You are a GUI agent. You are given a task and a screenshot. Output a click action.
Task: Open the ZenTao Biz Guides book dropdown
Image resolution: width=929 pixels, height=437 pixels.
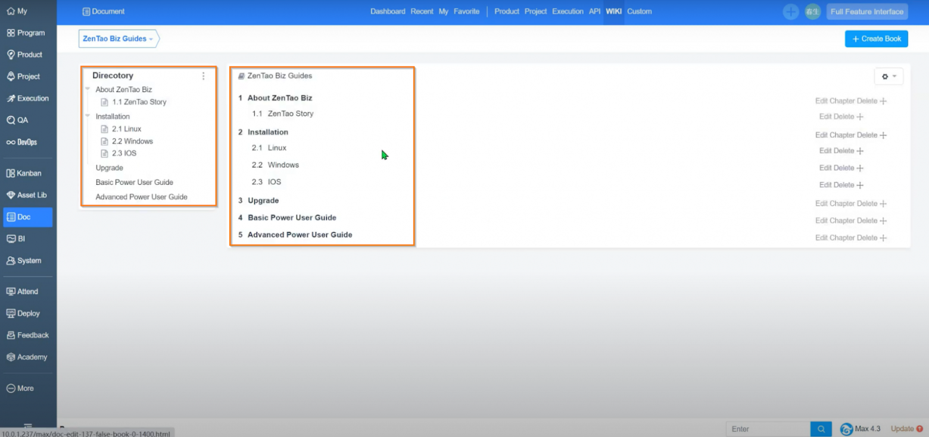pos(119,39)
